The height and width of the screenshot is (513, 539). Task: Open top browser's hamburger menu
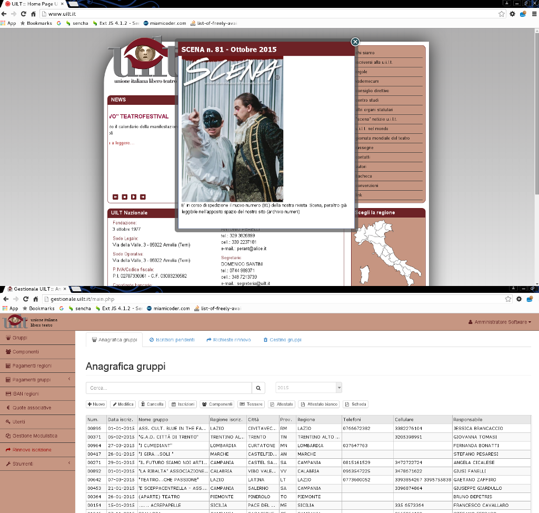[534, 14]
